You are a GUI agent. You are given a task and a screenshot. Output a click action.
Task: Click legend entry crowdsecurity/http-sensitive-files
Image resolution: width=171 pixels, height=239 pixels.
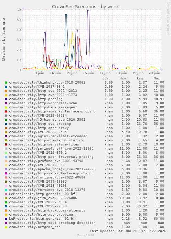pos(44,144)
